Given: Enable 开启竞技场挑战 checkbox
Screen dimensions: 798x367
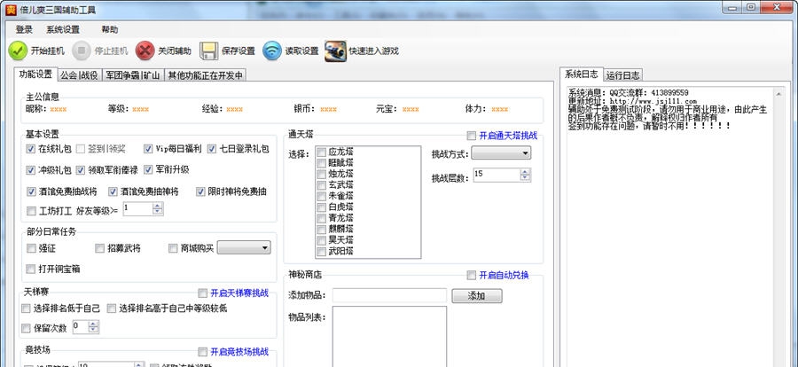Looking at the screenshot, I should 202,352.
